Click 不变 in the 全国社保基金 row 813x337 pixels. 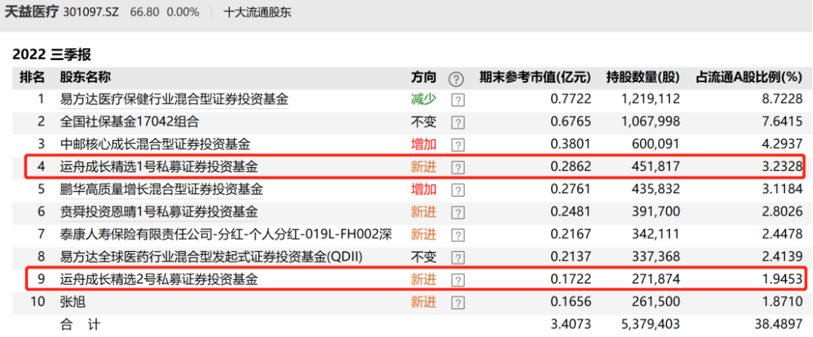click(424, 122)
